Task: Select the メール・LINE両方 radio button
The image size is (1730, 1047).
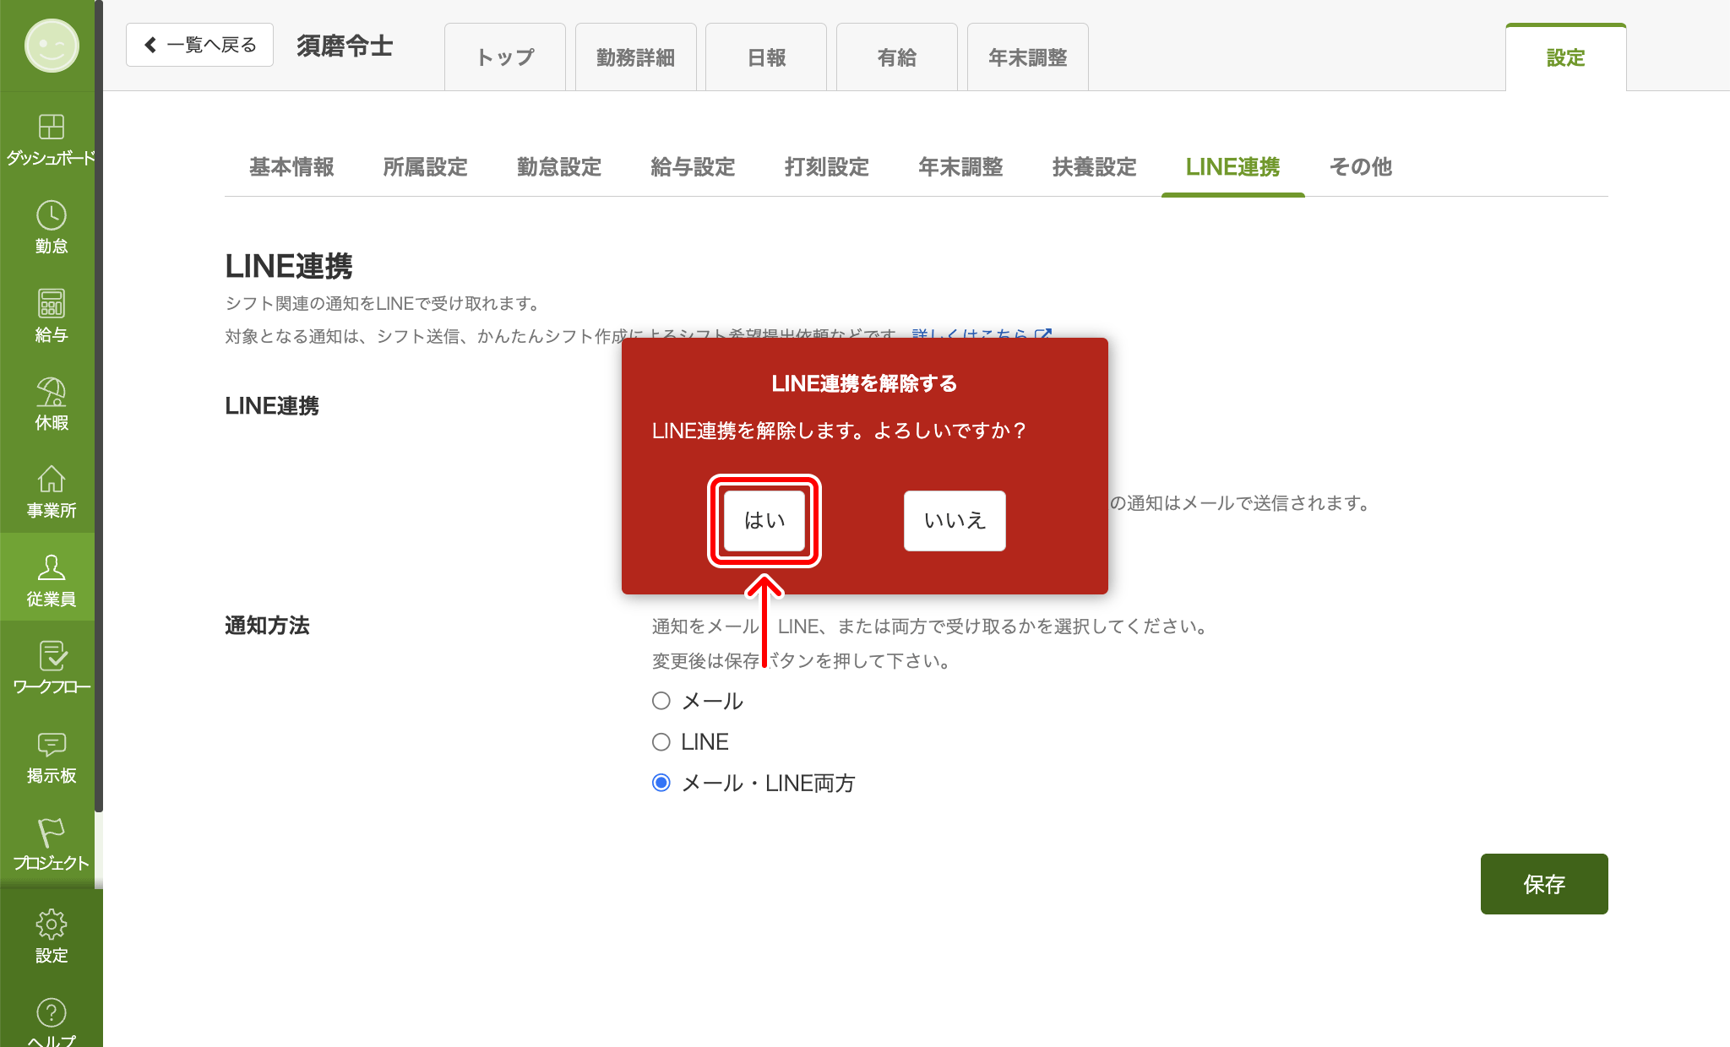Action: pyautogui.click(x=661, y=783)
